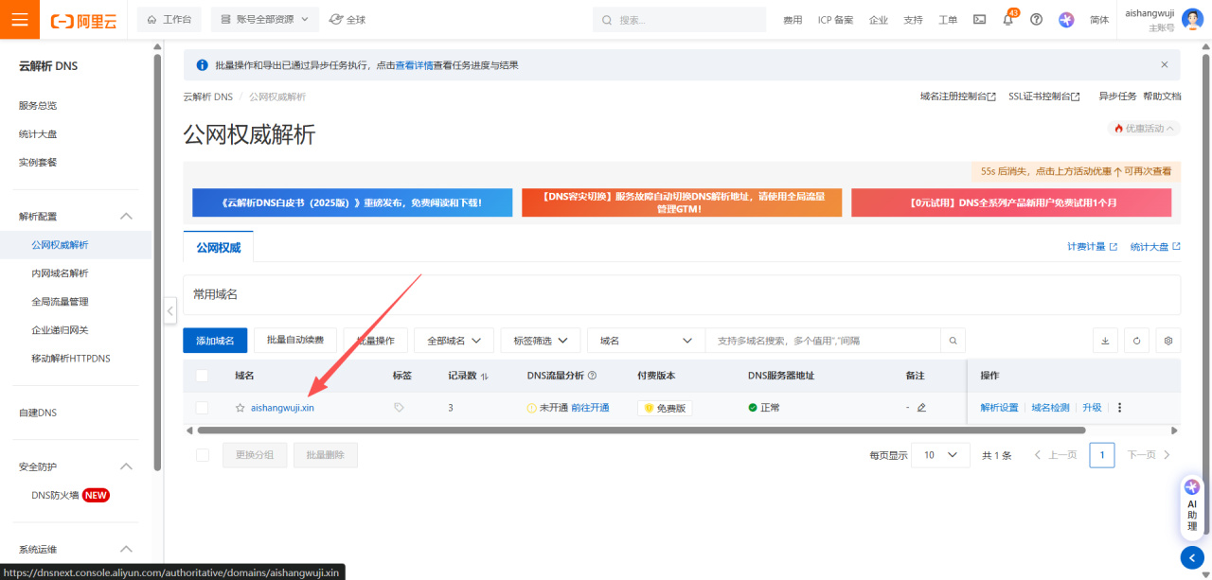The height and width of the screenshot is (580, 1212).
Task: Open the statistics dashboard in the sidebar
Action: [x=38, y=133]
